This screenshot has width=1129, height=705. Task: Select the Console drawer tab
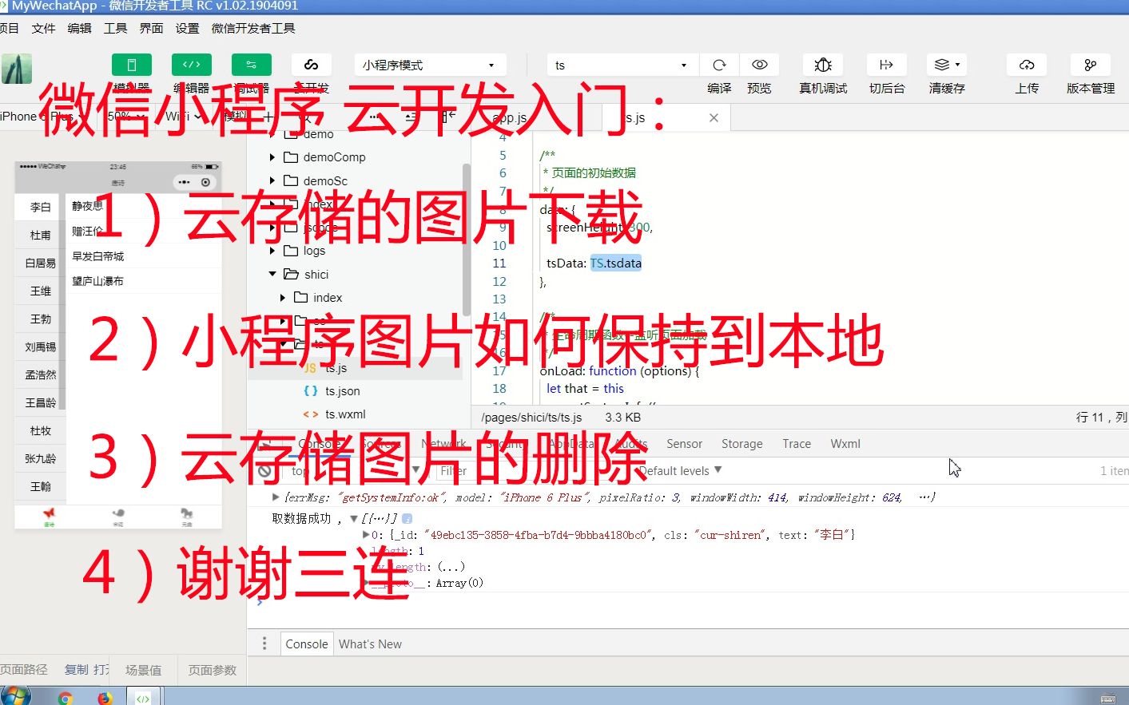[307, 644]
